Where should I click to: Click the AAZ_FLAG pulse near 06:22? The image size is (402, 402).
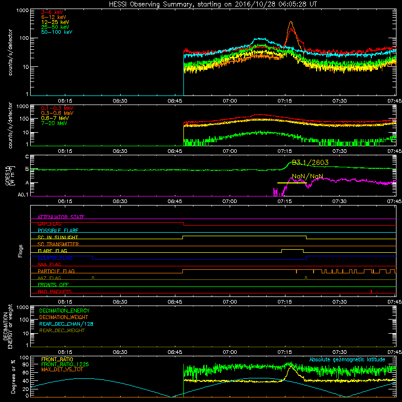click(93, 278)
